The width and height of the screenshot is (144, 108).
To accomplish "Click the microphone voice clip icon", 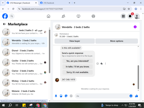I will [x=56, y=96].
